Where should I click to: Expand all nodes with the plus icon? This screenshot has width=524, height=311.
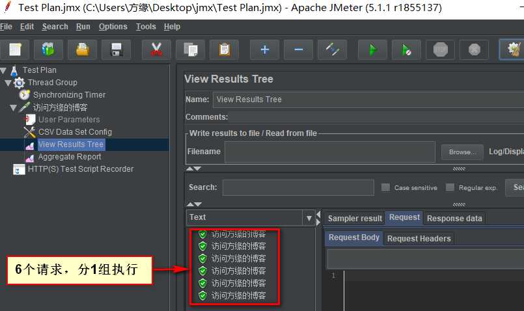(x=265, y=50)
